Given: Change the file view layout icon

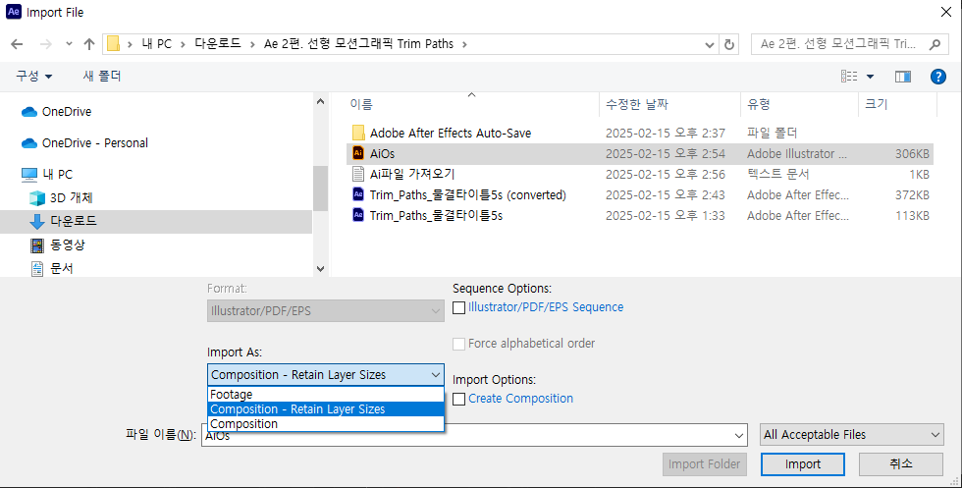Looking at the screenshot, I should (849, 77).
